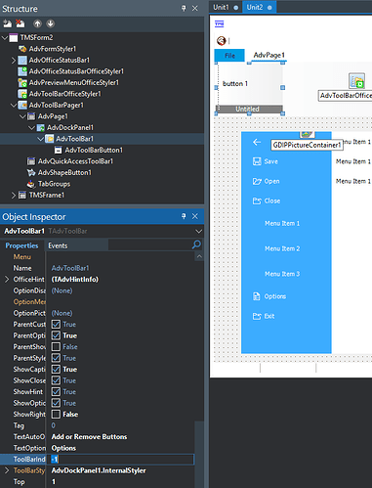The image size is (372, 488).
Task: Close the Object Inspector panel
Action: [x=195, y=216]
